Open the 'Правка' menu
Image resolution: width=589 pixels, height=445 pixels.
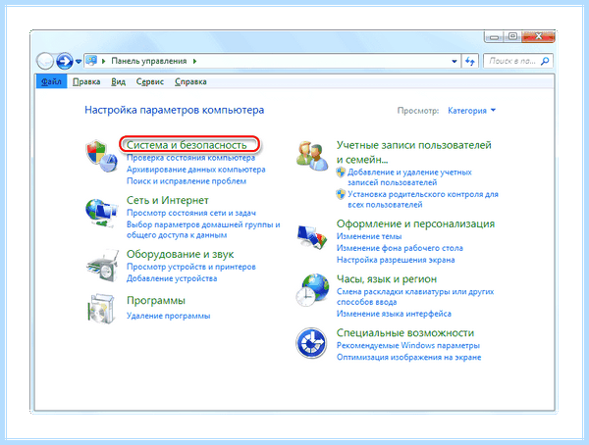(x=86, y=81)
